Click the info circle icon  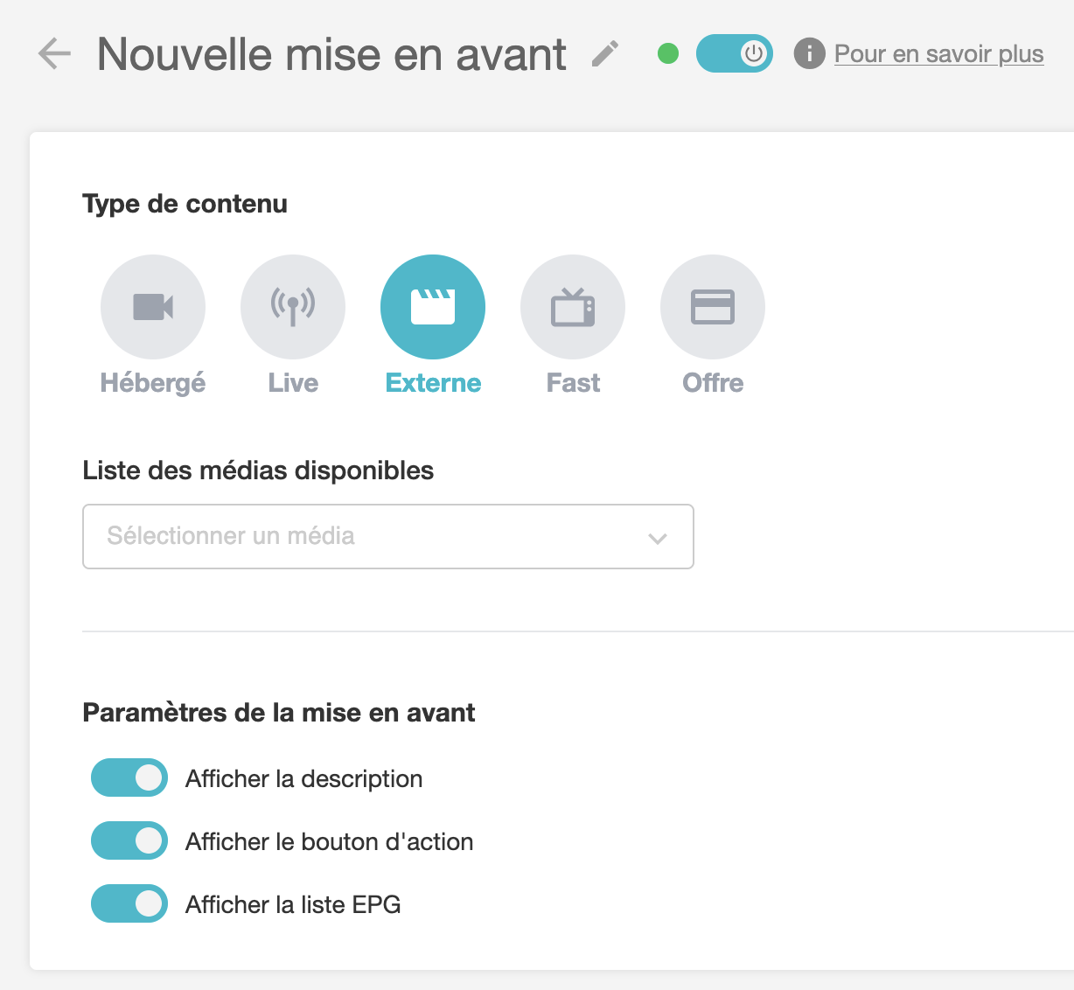click(x=809, y=53)
